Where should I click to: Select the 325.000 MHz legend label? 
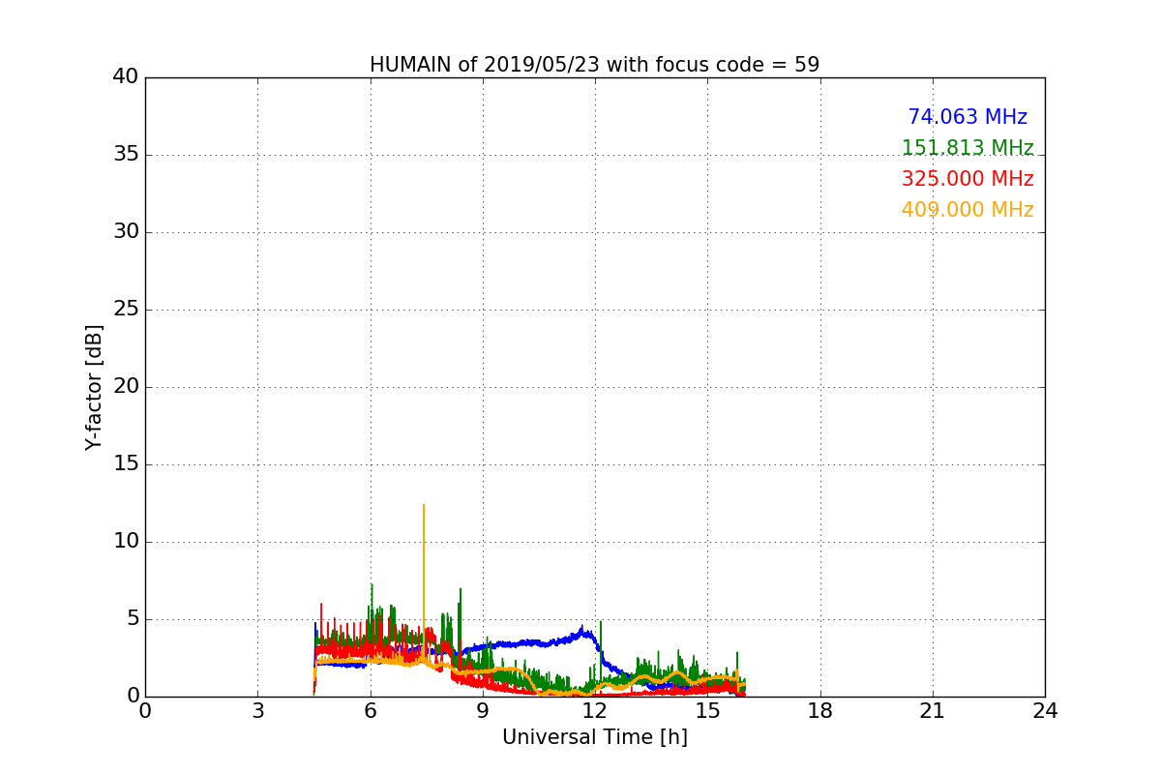pos(967,179)
